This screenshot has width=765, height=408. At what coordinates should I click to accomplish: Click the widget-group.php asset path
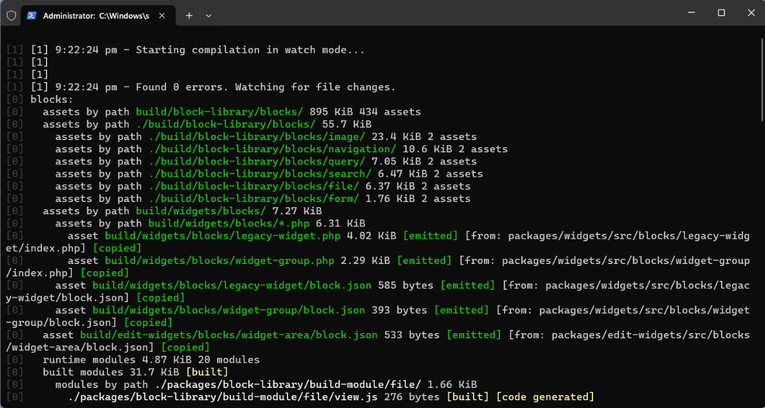pos(219,261)
